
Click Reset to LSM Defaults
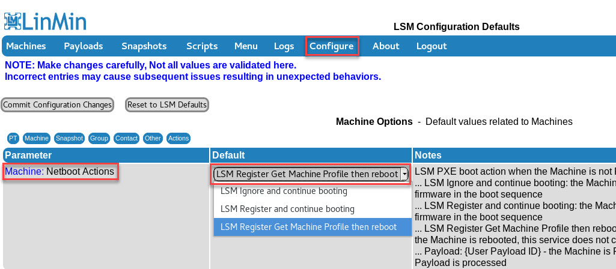tap(166, 104)
